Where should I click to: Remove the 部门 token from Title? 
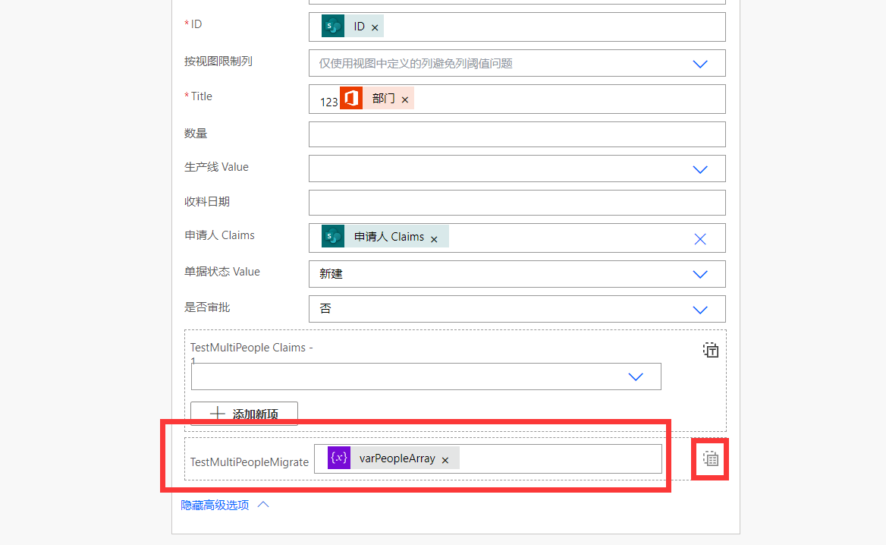pyautogui.click(x=404, y=99)
